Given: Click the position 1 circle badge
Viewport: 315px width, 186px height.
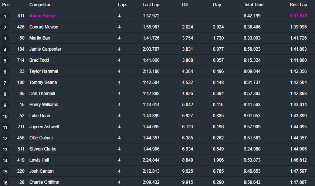Looking at the screenshot, I should [5, 16].
